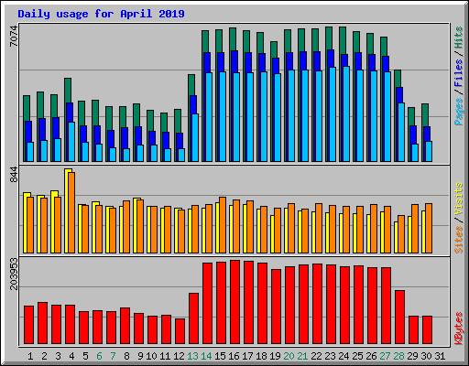The width and height of the screenshot is (469, 366).
Task: Click the green hits bar for day 4
Action: click(68, 91)
